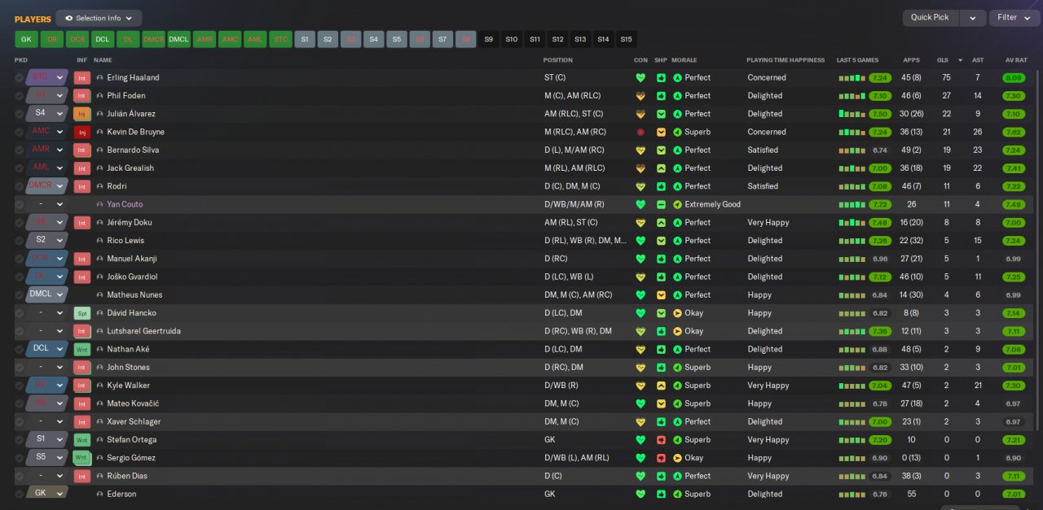Viewport: 1043px width, 510px height.
Task: Toggle the picked checkmark for Matheus Nunes
Action: [20, 295]
